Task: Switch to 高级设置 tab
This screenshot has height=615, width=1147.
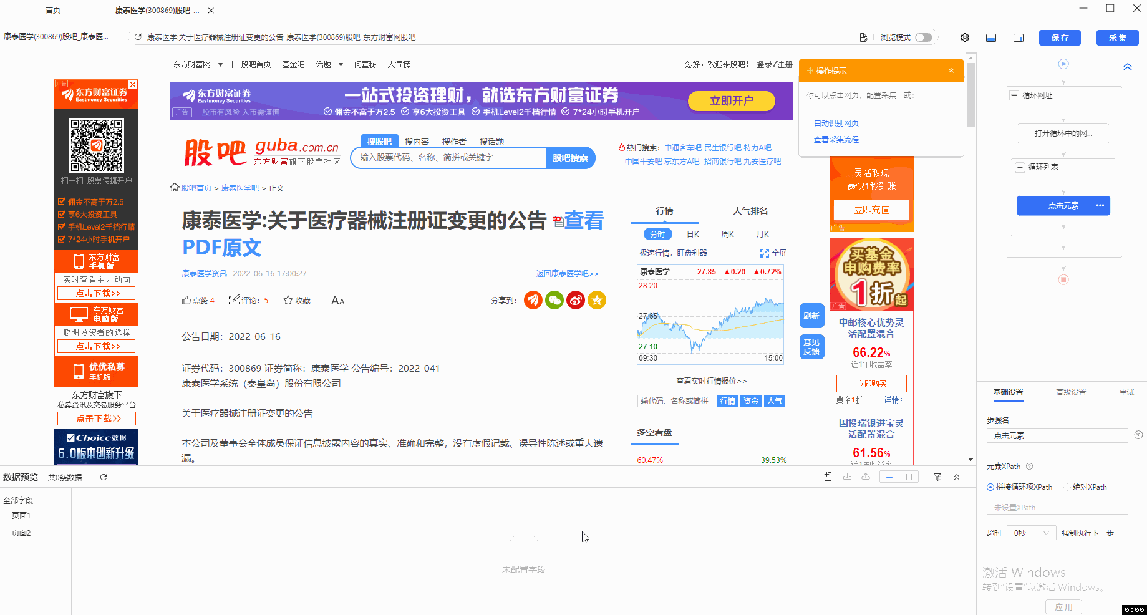Action: [1071, 392]
